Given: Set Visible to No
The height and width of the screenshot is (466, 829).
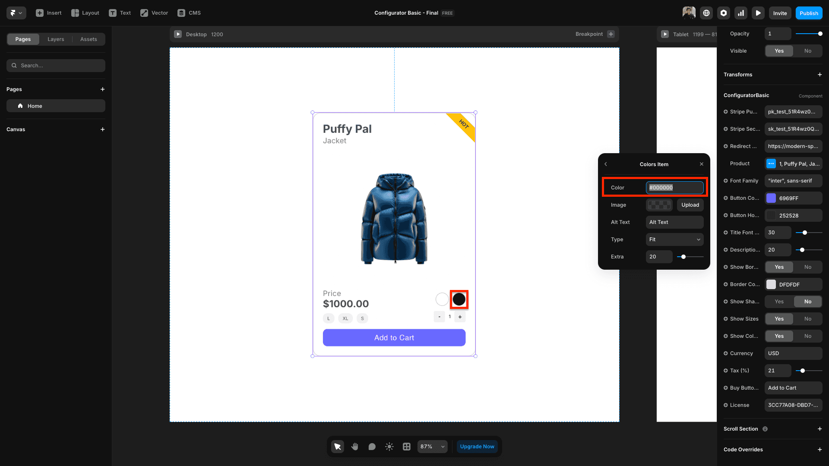Looking at the screenshot, I should [807, 51].
